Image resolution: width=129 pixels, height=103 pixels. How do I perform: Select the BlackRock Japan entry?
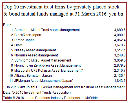coord(28,35)
